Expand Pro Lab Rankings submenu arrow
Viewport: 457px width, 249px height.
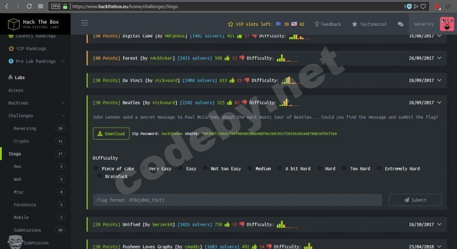[x=63, y=61]
